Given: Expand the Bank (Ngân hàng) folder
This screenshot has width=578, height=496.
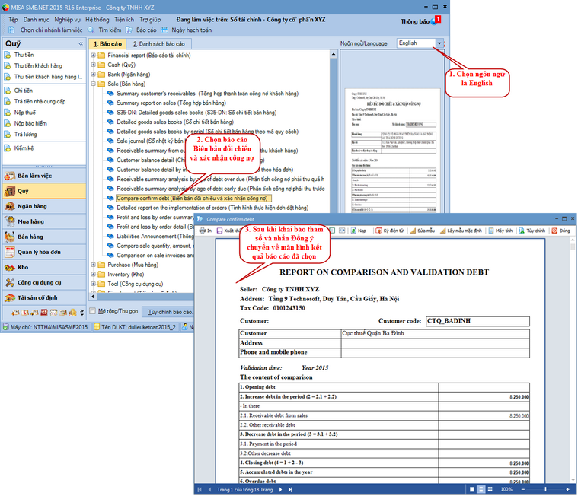Looking at the screenshot, I should pyautogui.click(x=93, y=75).
